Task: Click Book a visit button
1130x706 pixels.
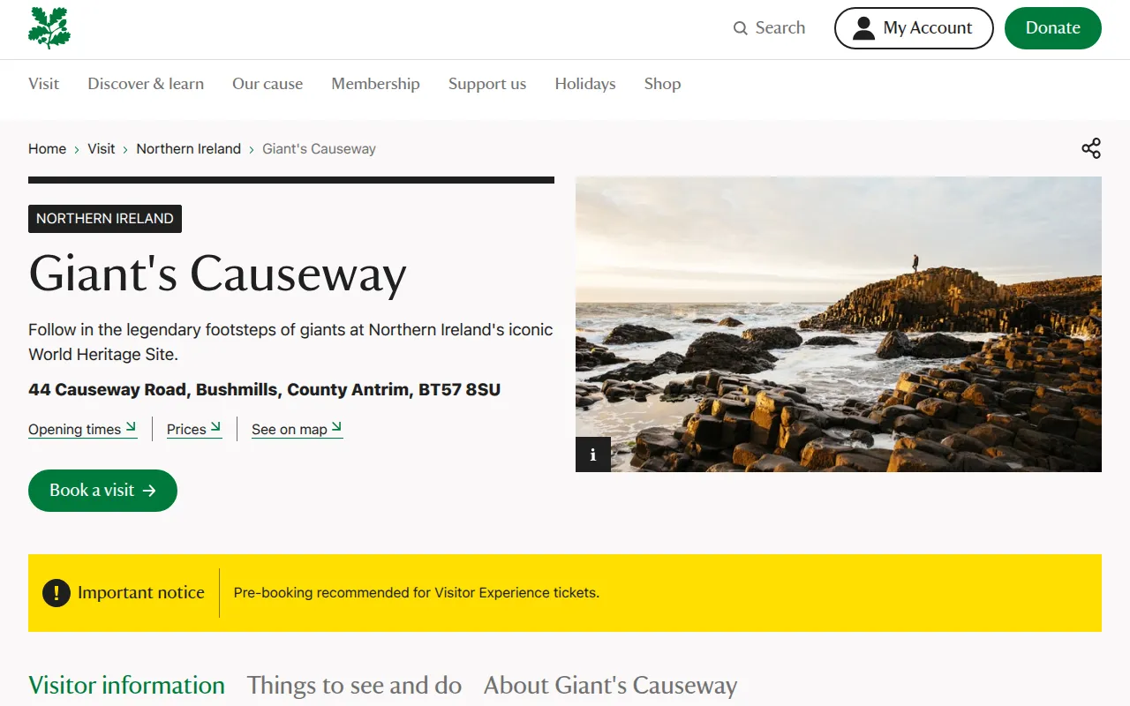Action: point(102,491)
